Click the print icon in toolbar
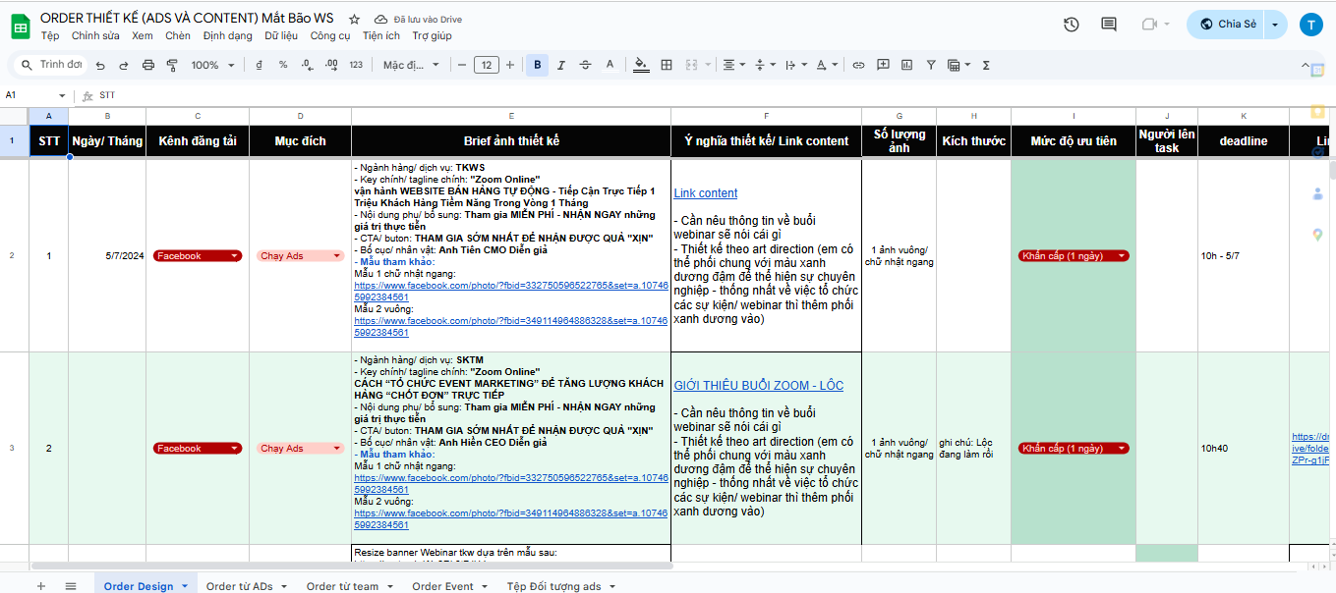This screenshot has width=1336, height=593. pyautogui.click(x=148, y=65)
